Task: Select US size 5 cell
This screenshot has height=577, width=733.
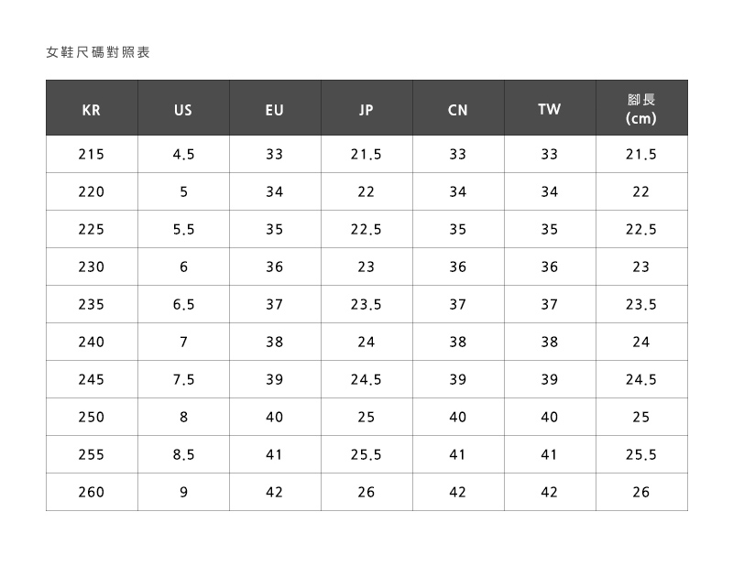Action: tap(183, 191)
